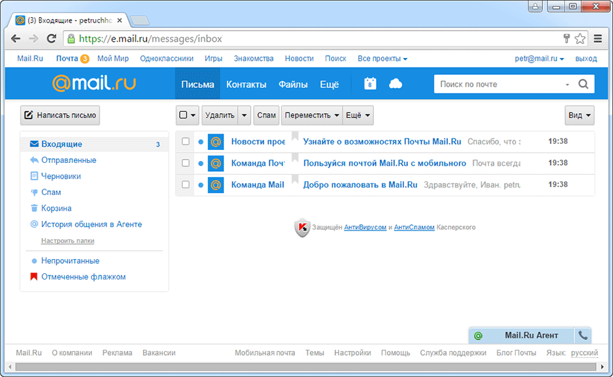613x377 pixels.
Task: Click the АнтиВирусом link
Action: [x=365, y=228]
